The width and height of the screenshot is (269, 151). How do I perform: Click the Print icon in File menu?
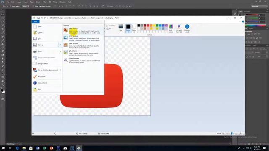click(35, 51)
